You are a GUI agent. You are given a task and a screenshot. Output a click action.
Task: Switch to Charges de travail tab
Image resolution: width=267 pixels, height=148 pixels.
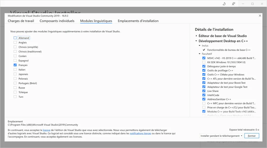coord(21,21)
